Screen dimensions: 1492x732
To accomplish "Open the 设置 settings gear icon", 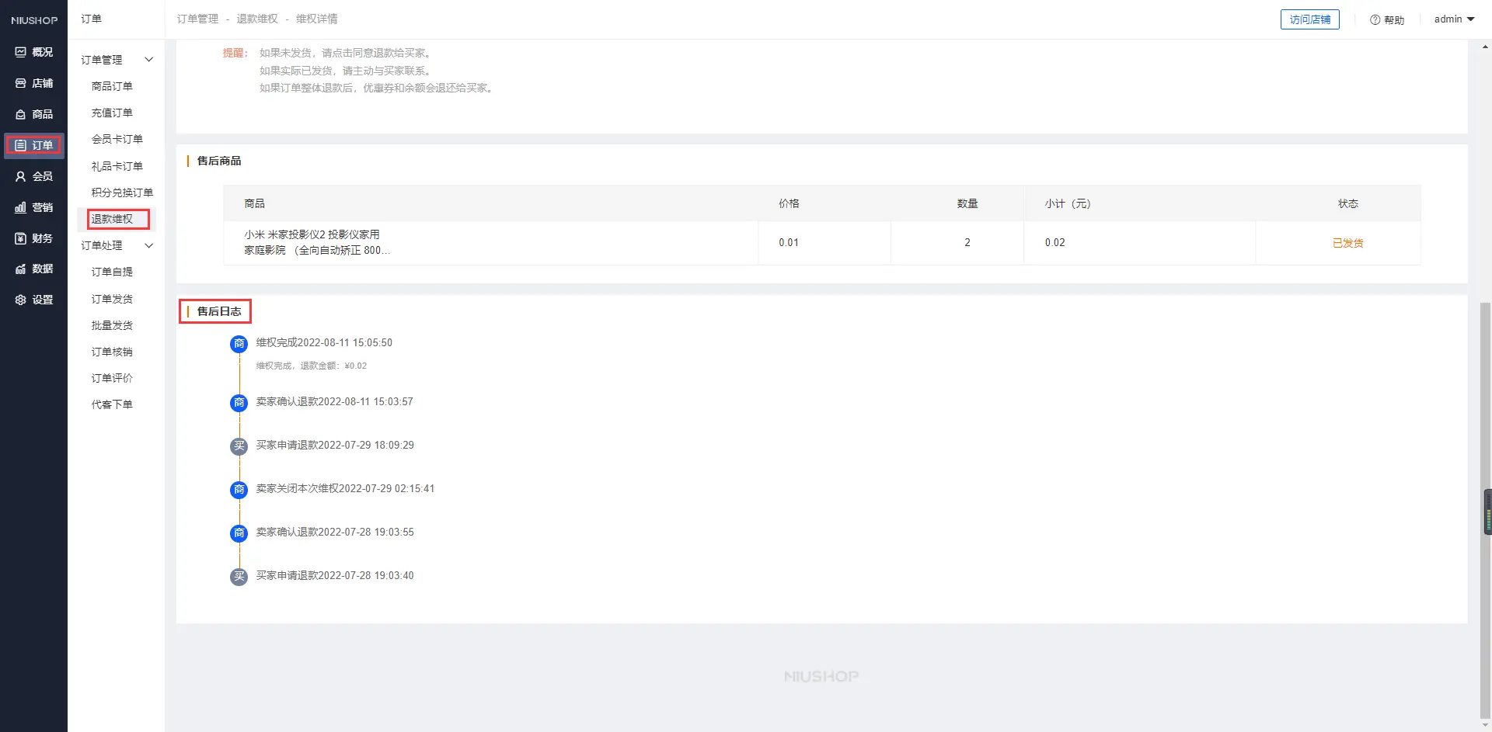I will [21, 300].
